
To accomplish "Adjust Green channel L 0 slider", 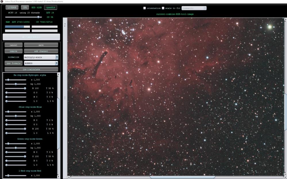I will pyautogui.click(x=16, y=165).
